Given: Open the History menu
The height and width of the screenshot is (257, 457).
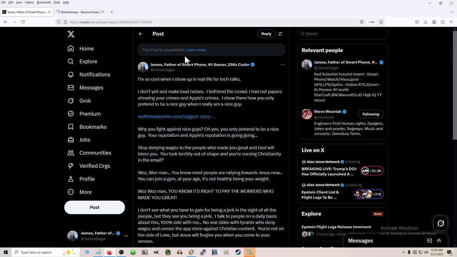Looking at the screenshot, I should [30, 2].
